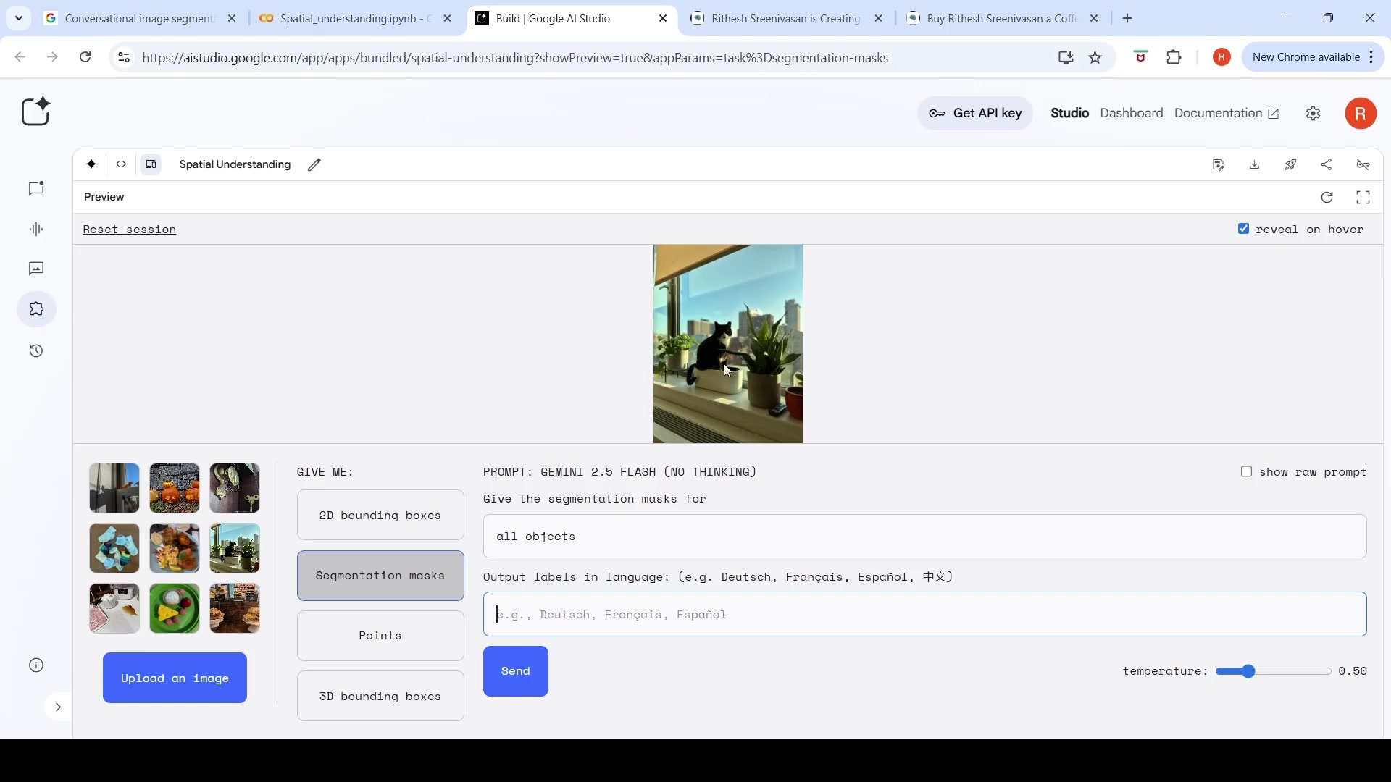Download the app with download icon
The image size is (1391, 782).
pyautogui.click(x=1255, y=165)
